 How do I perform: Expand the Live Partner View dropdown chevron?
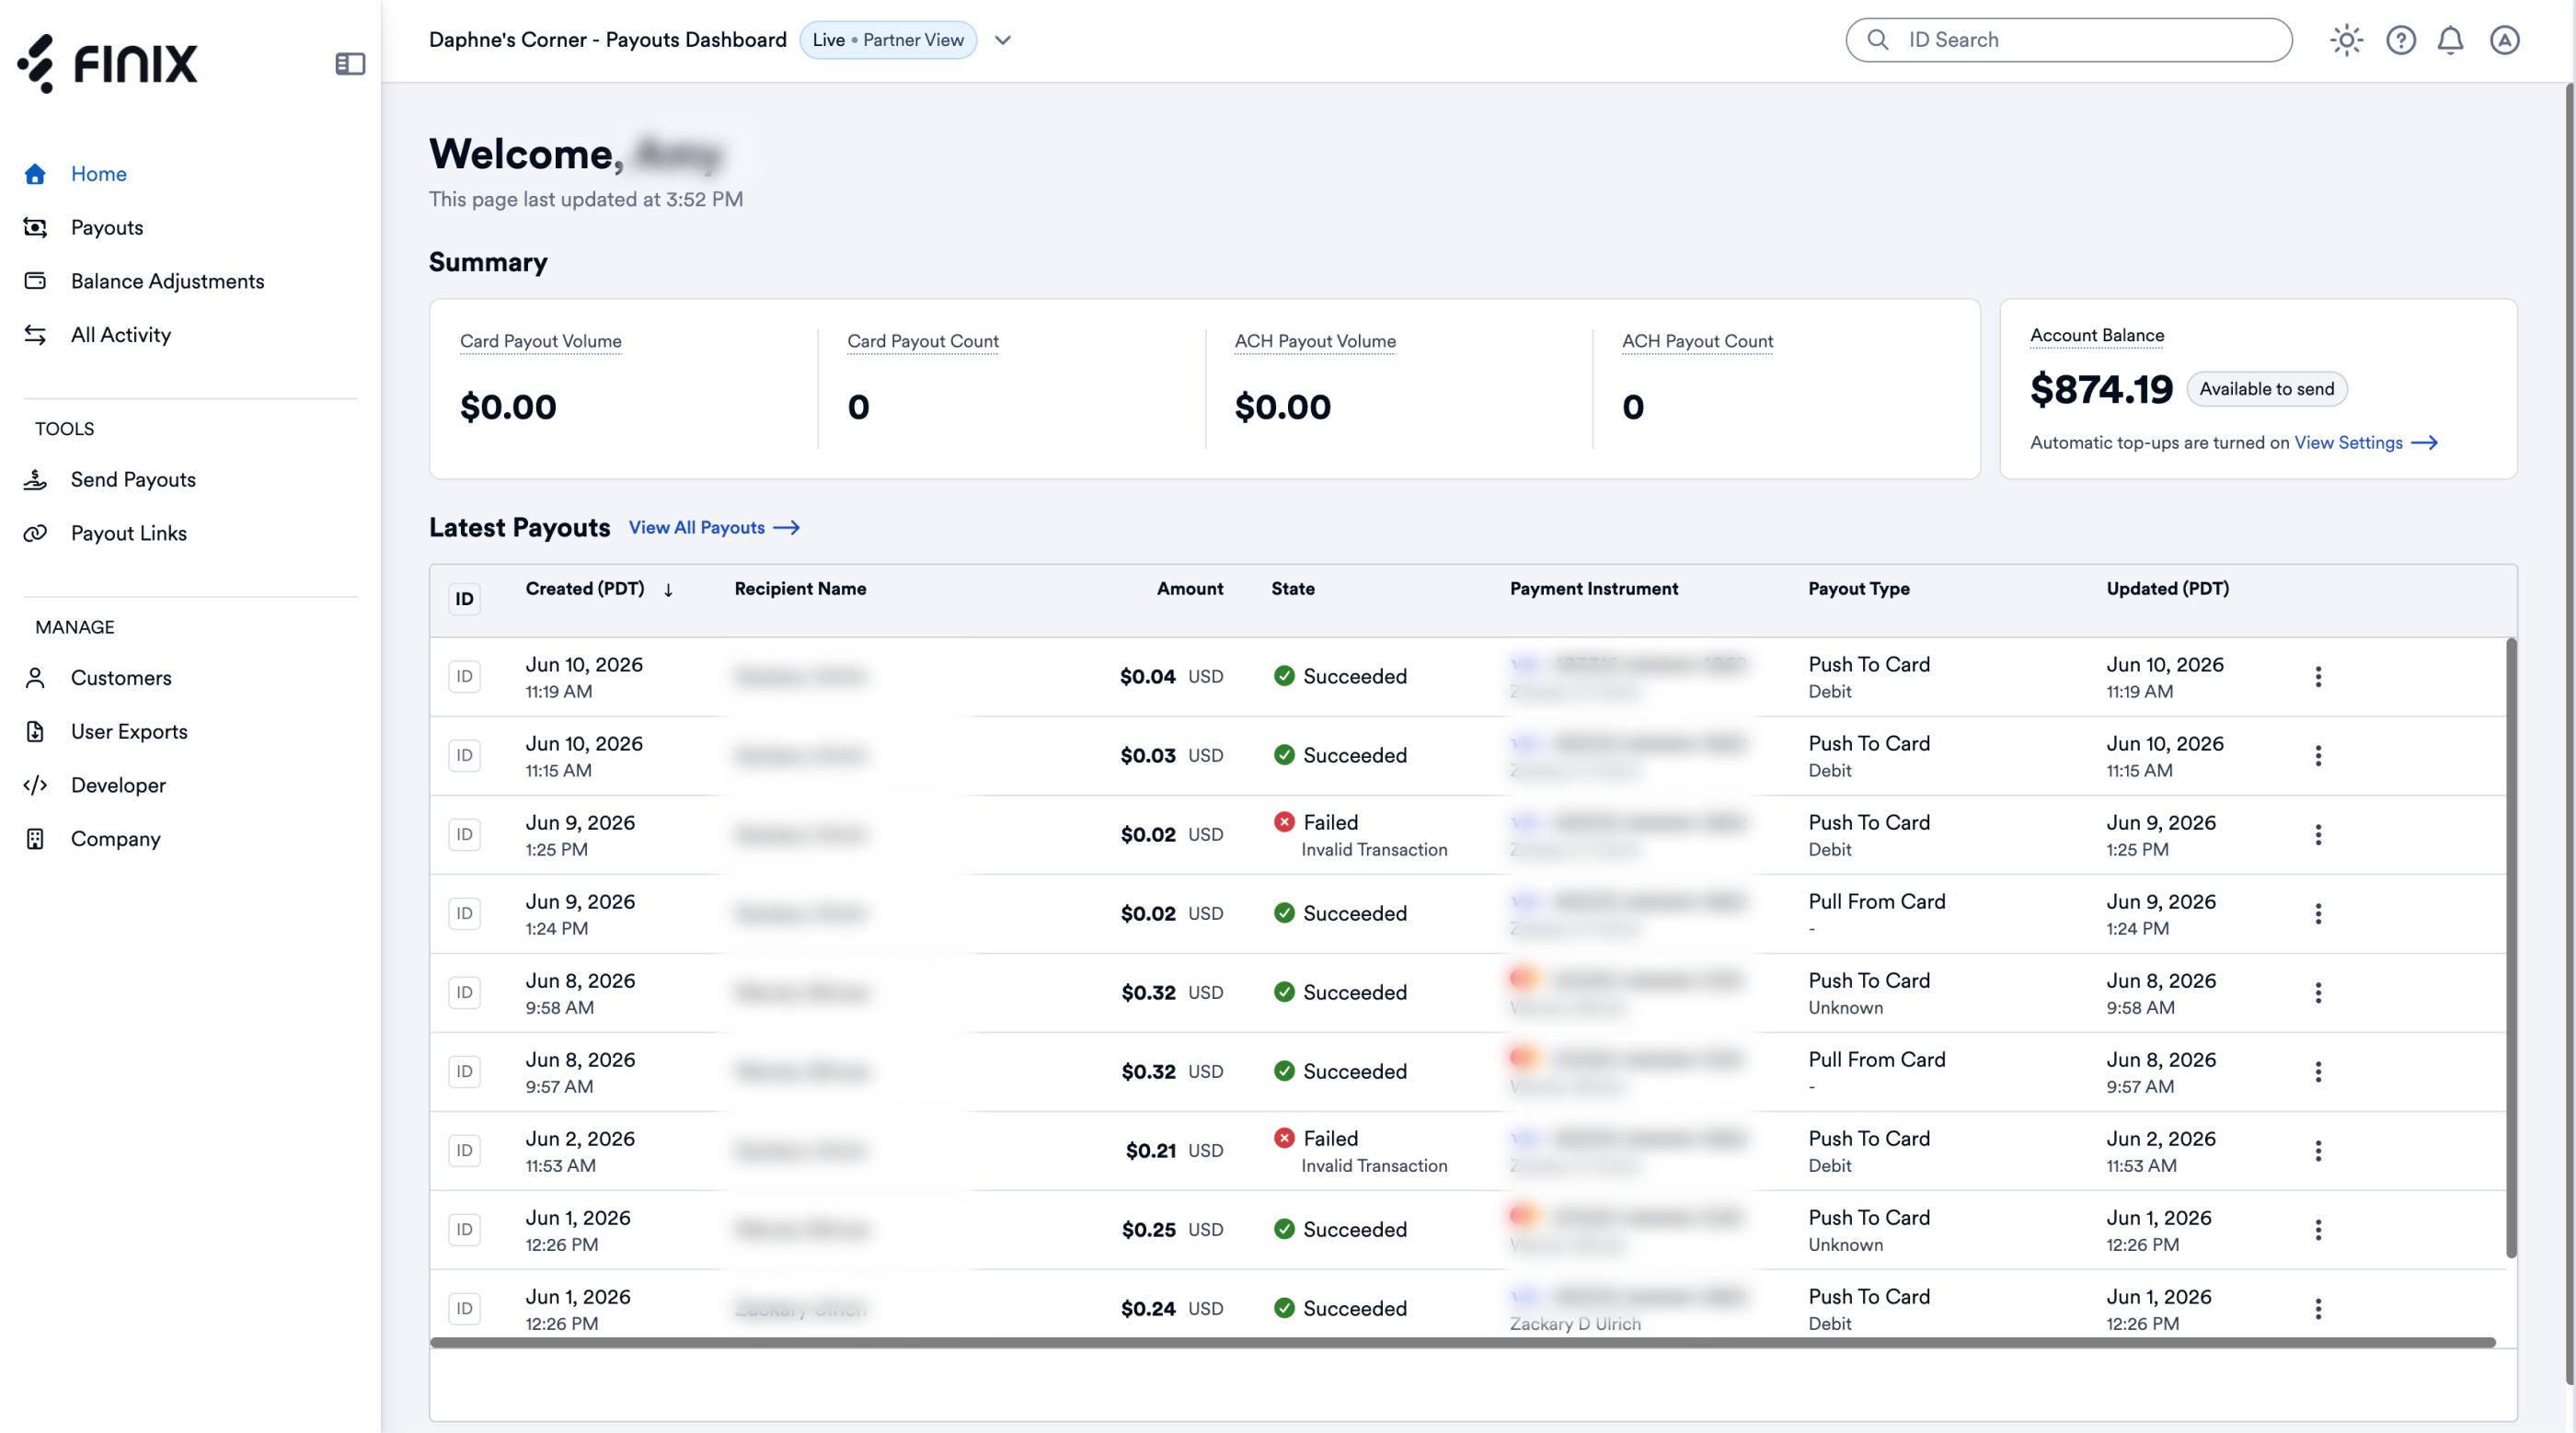click(1003, 40)
